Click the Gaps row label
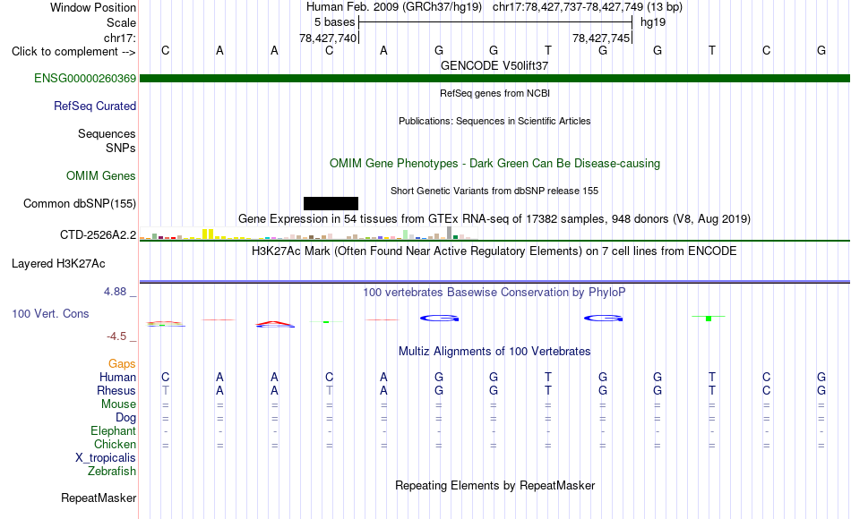 tap(122, 363)
